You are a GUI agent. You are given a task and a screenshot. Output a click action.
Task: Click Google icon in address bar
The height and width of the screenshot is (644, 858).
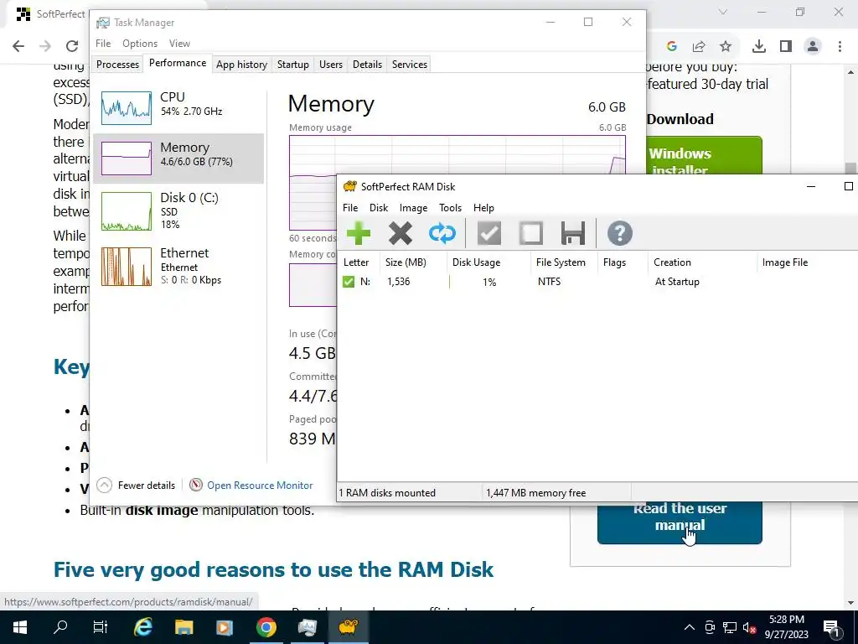coord(672,47)
